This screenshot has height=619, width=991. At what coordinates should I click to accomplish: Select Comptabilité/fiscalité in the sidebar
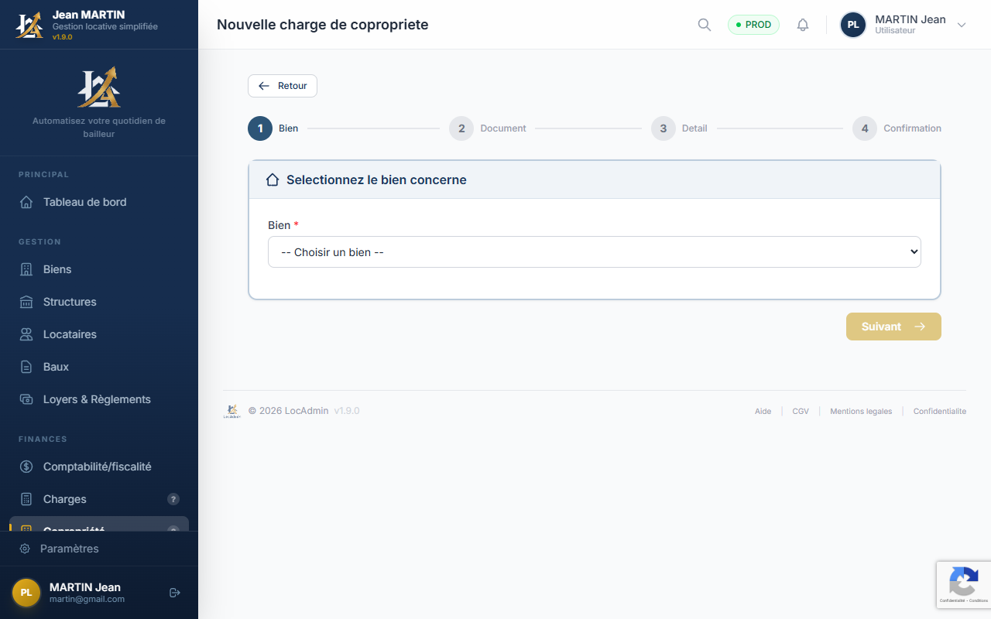(x=97, y=467)
